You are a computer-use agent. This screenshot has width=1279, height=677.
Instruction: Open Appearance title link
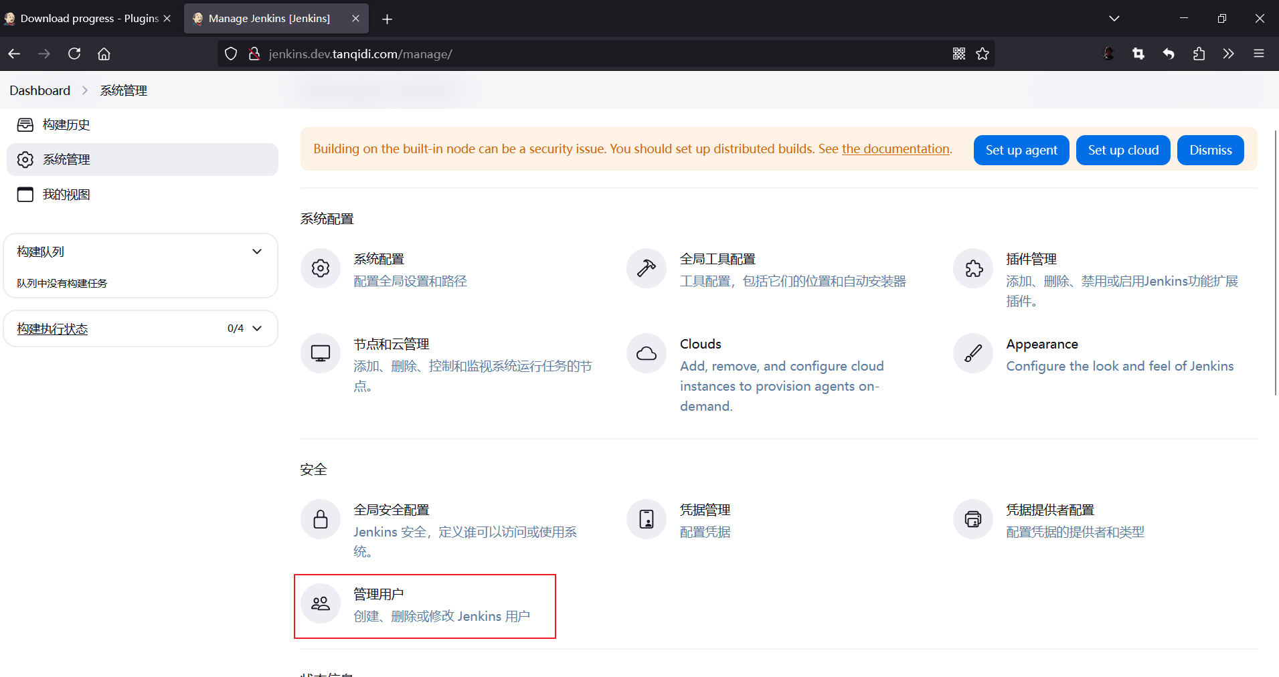click(x=1042, y=344)
